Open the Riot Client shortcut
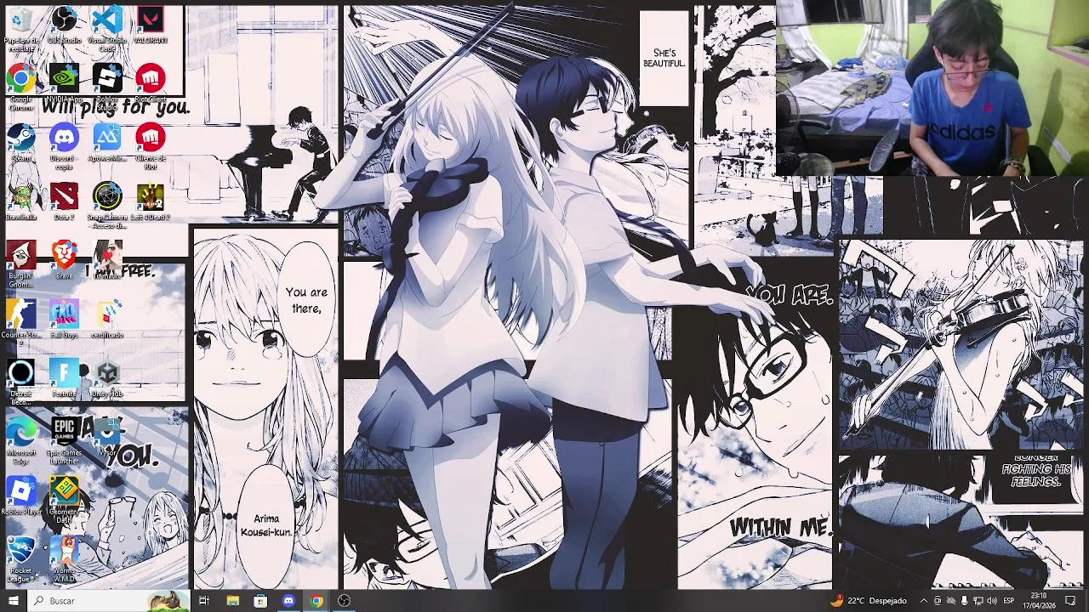Image resolution: width=1089 pixels, height=612 pixels. point(150,85)
